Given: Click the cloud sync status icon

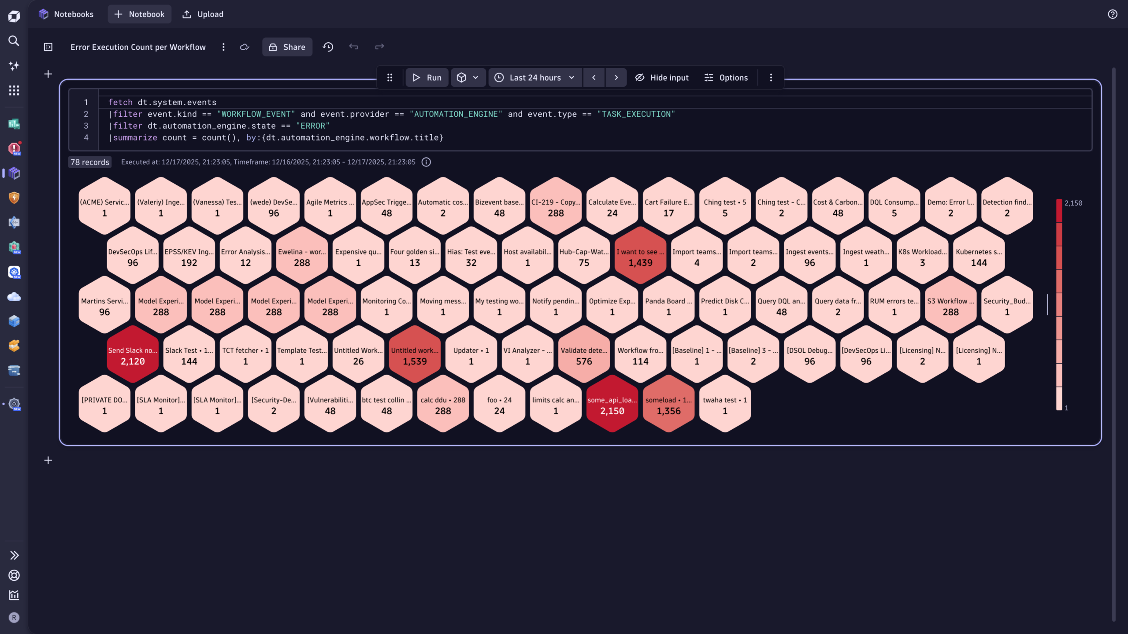Looking at the screenshot, I should (245, 47).
